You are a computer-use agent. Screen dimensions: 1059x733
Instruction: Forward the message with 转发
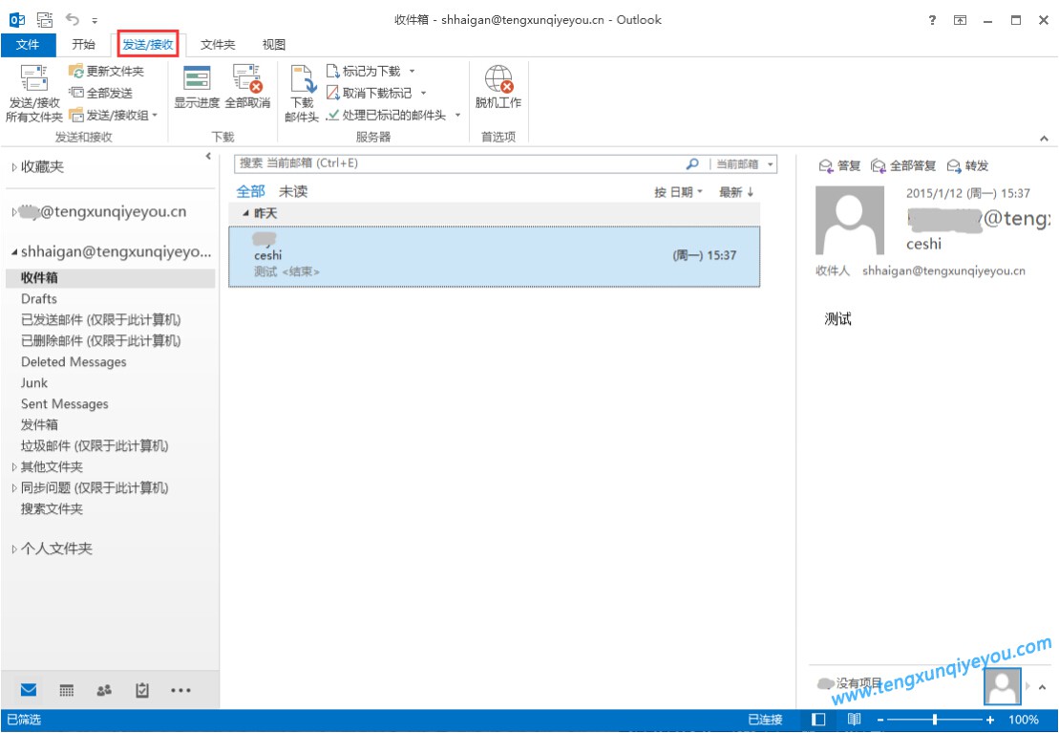click(968, 165)
